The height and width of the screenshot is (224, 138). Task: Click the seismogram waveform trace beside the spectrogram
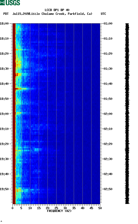click(x=127, y=114)
